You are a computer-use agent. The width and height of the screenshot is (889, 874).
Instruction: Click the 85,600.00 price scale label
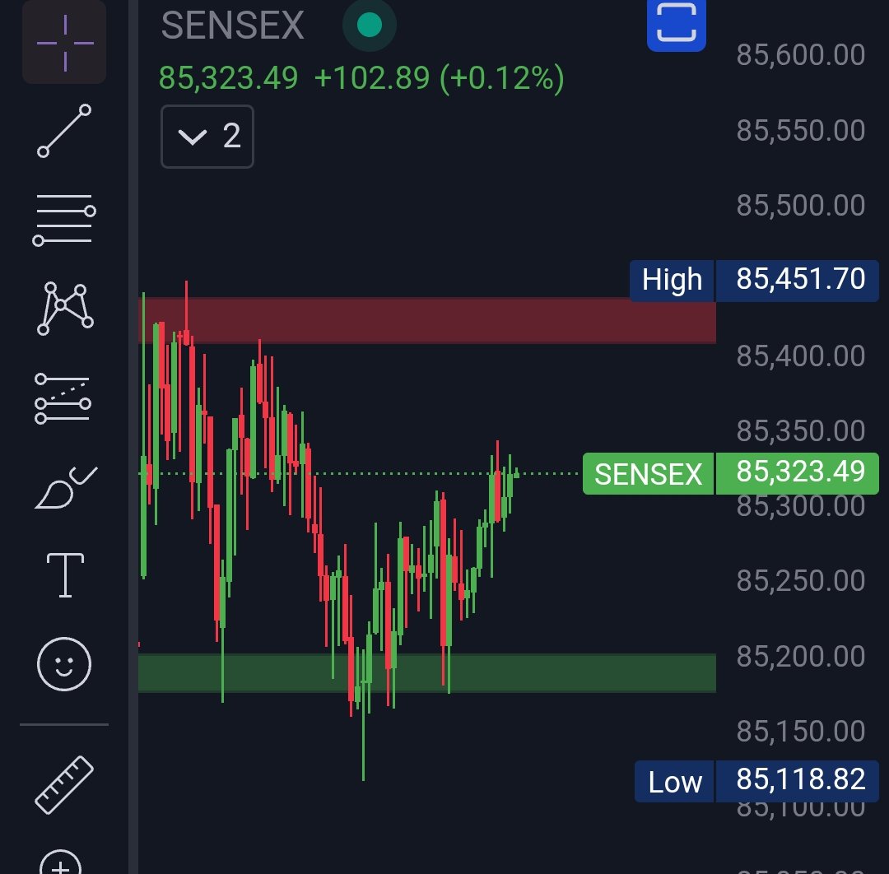click(x=801, y=55)
